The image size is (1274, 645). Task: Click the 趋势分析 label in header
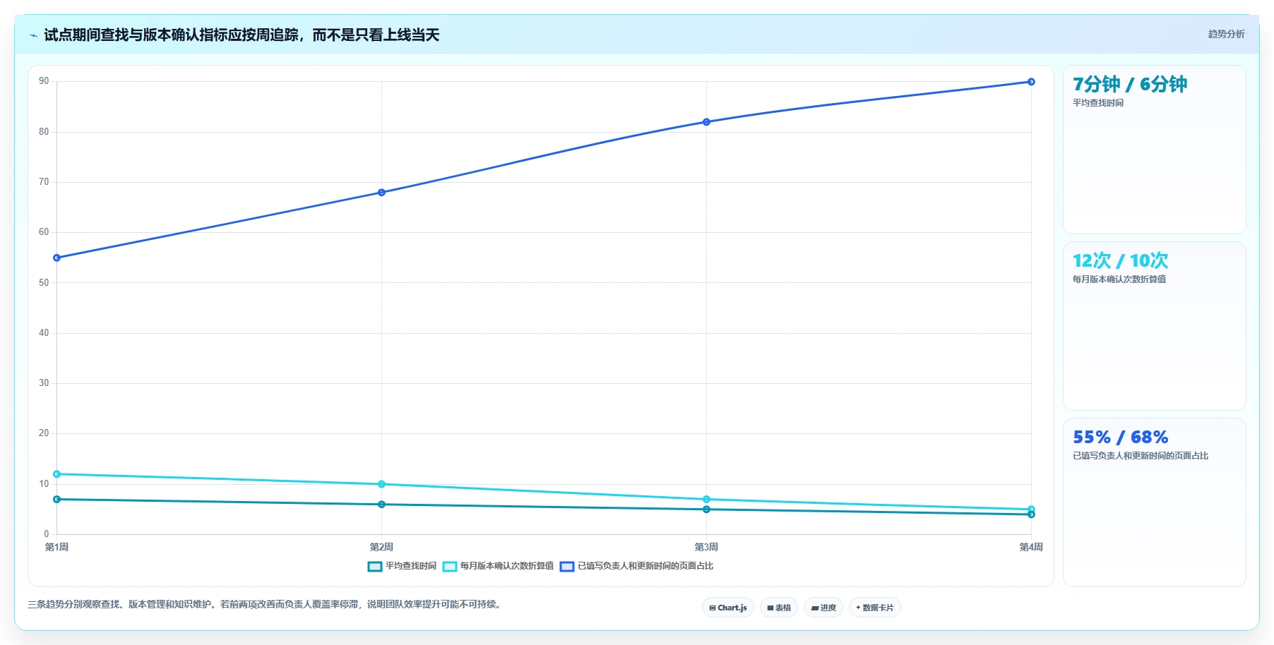(1226, 34)
